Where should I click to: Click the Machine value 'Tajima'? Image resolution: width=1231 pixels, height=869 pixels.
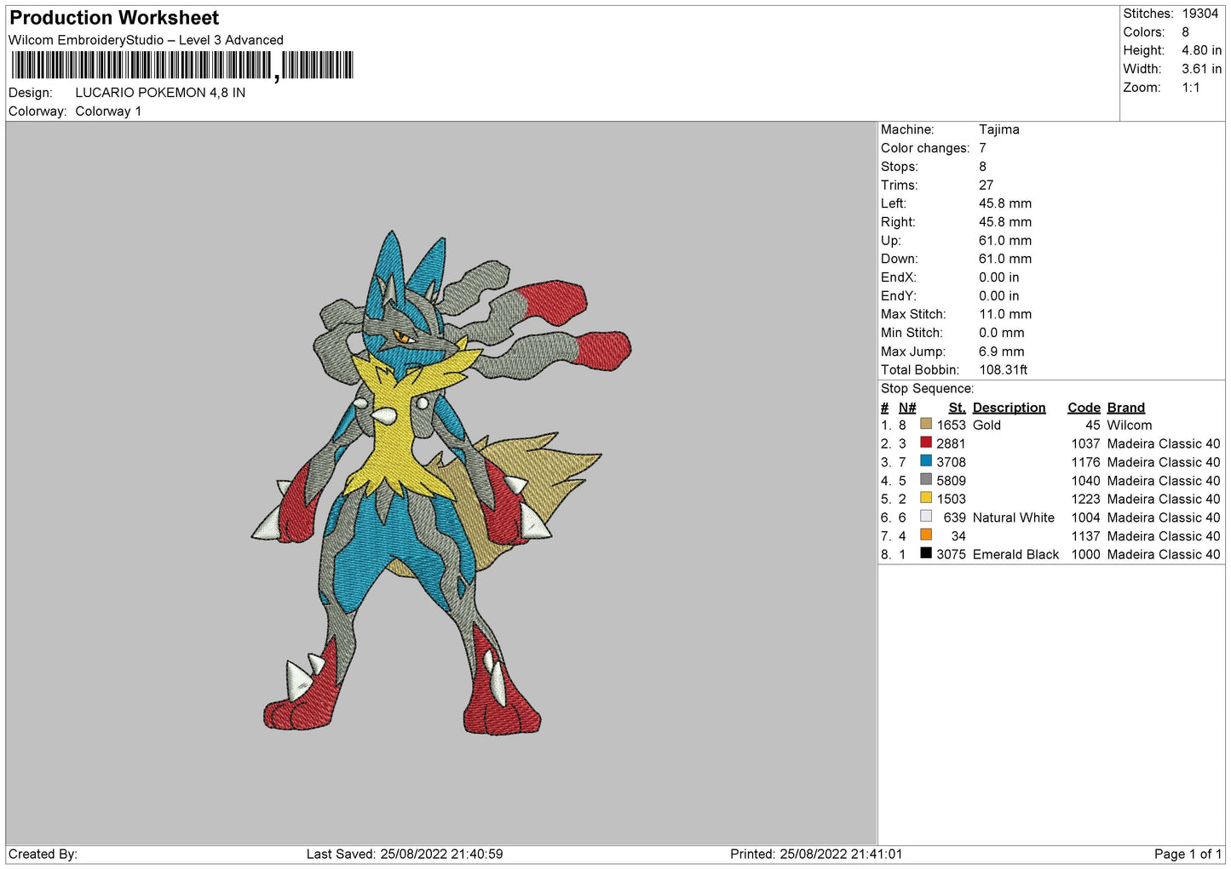tap(998, 129)
